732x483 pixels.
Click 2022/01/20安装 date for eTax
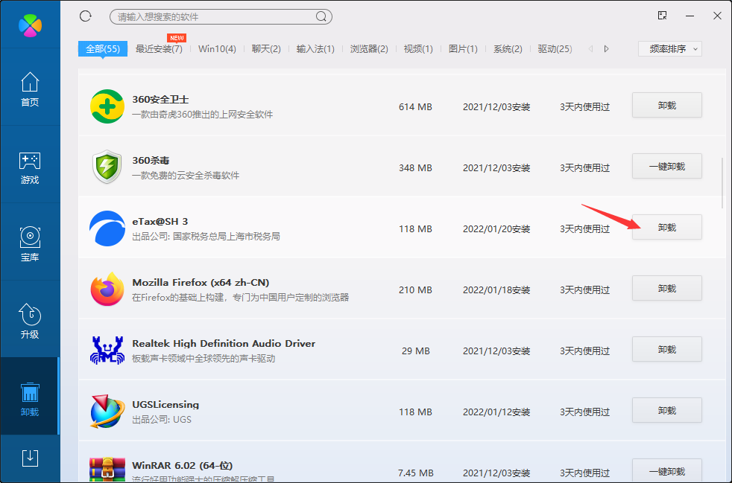click(496, 229)
